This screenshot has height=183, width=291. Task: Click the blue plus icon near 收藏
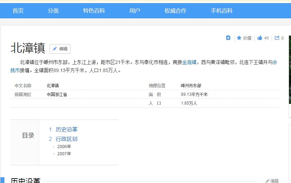click(228, 38)
